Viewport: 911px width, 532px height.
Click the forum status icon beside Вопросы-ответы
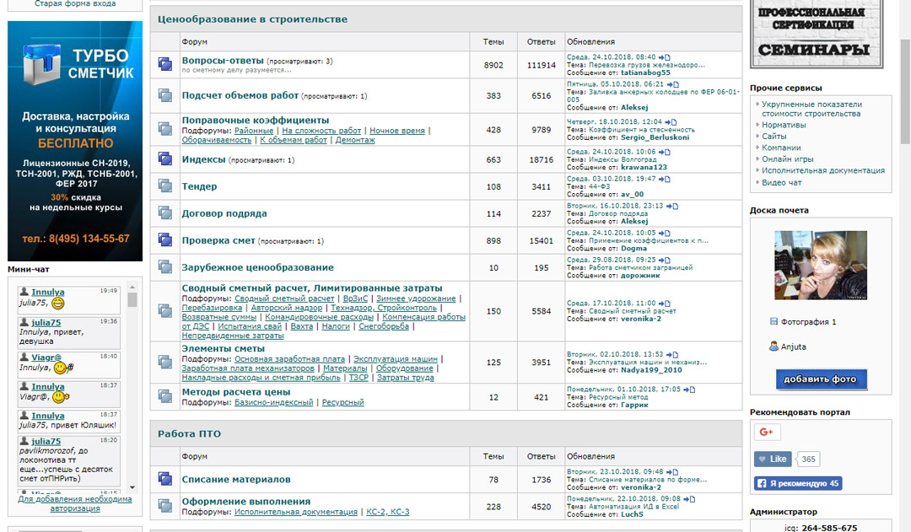coord(165,64)
